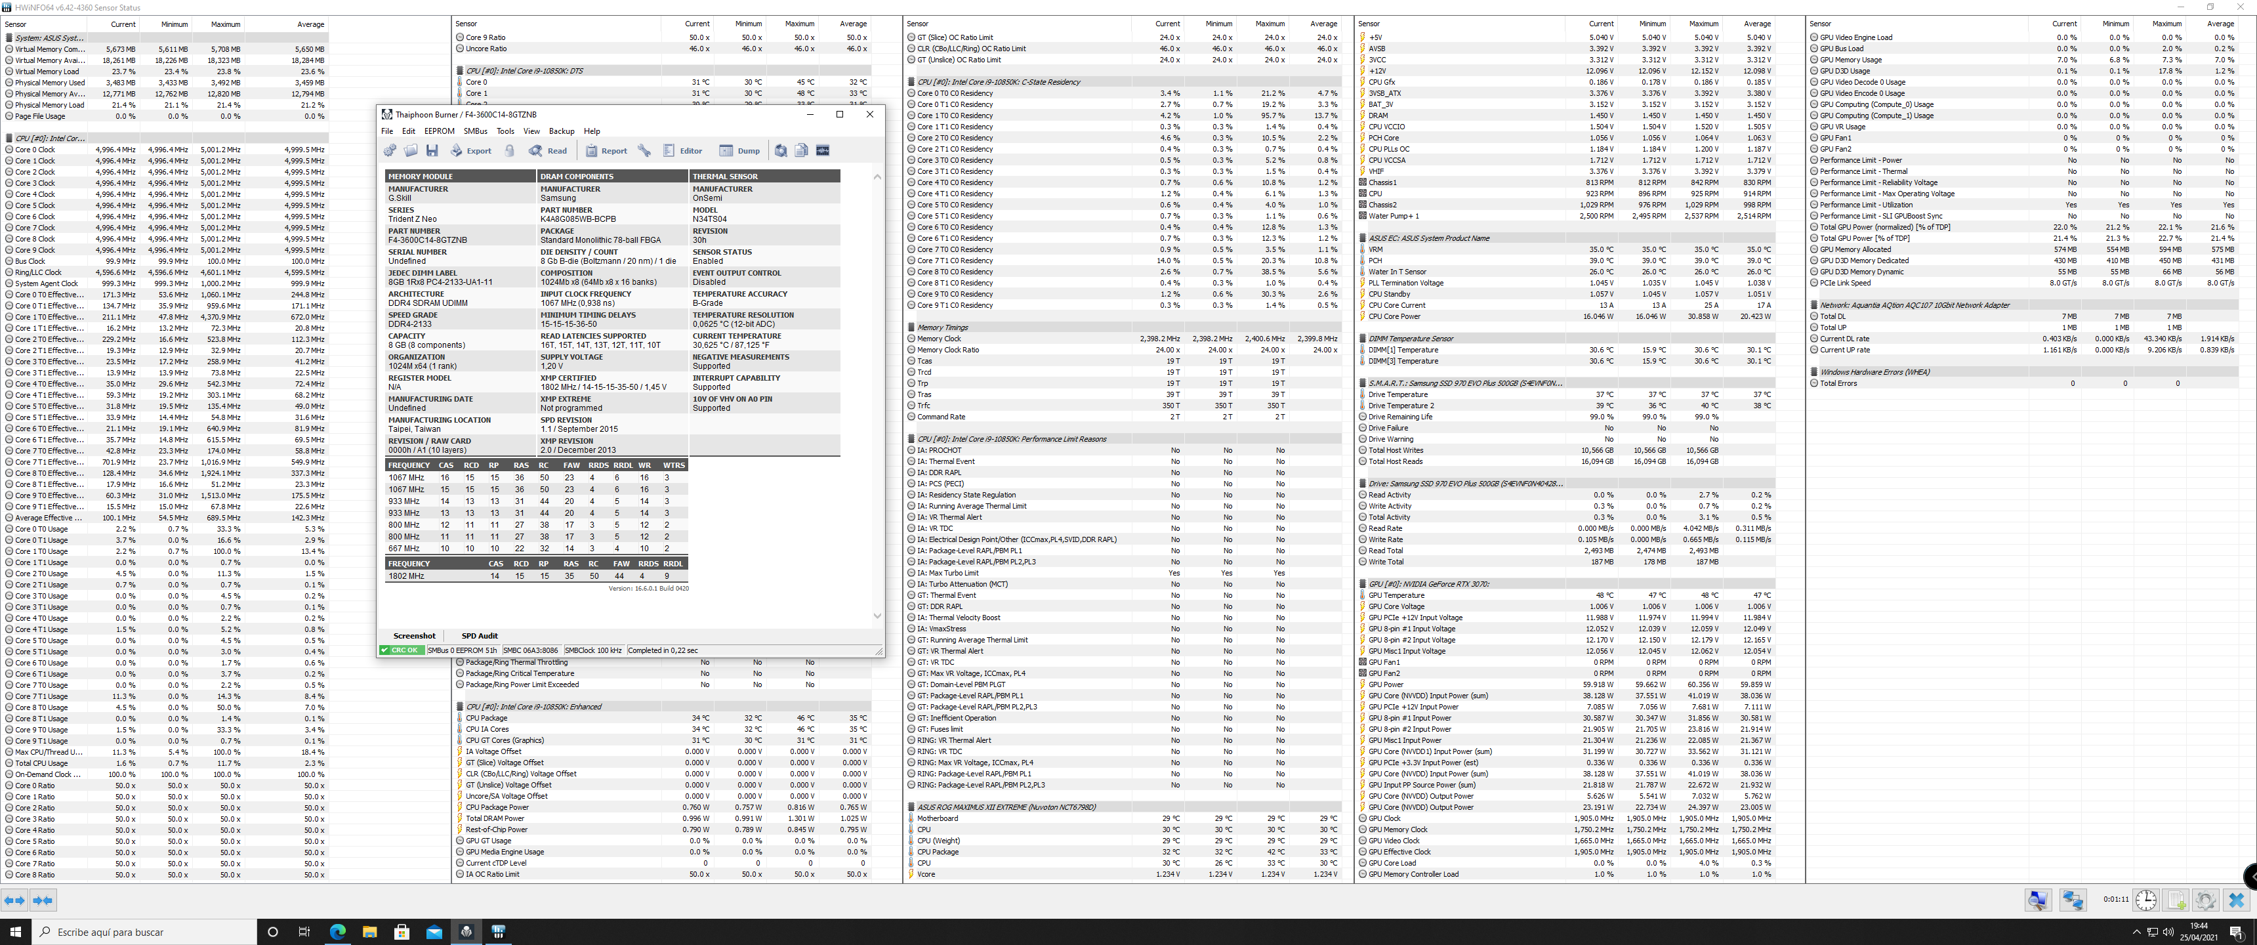Open the gears settings icon in Thaiphoon Burner

tap(390, 151)
